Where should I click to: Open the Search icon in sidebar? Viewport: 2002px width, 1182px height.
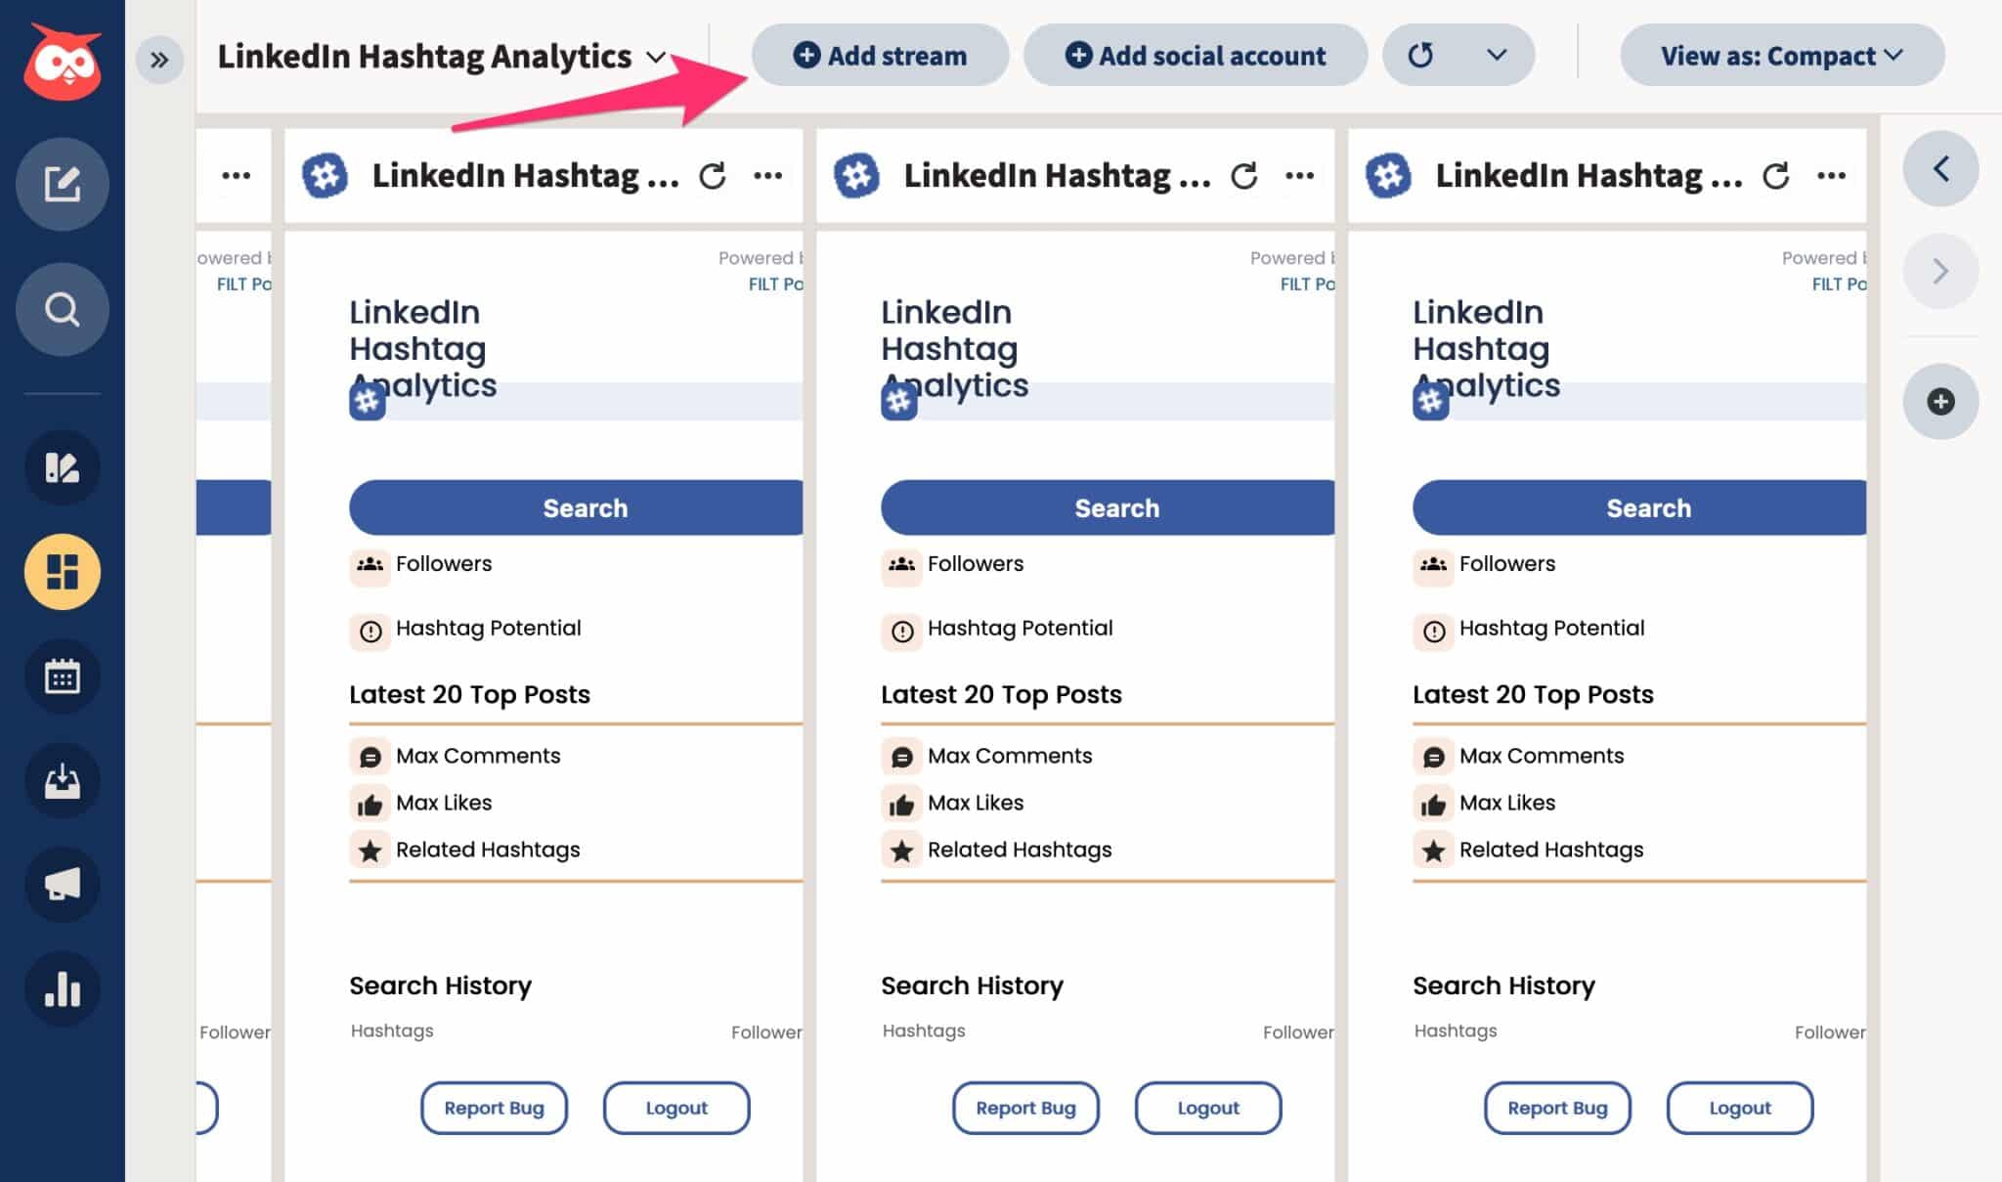pos(62,308)
